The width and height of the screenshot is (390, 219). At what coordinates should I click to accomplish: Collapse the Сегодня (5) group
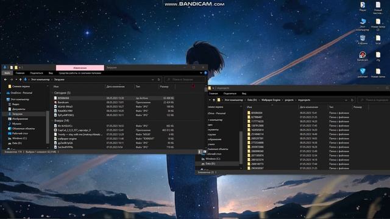point(52,93)
